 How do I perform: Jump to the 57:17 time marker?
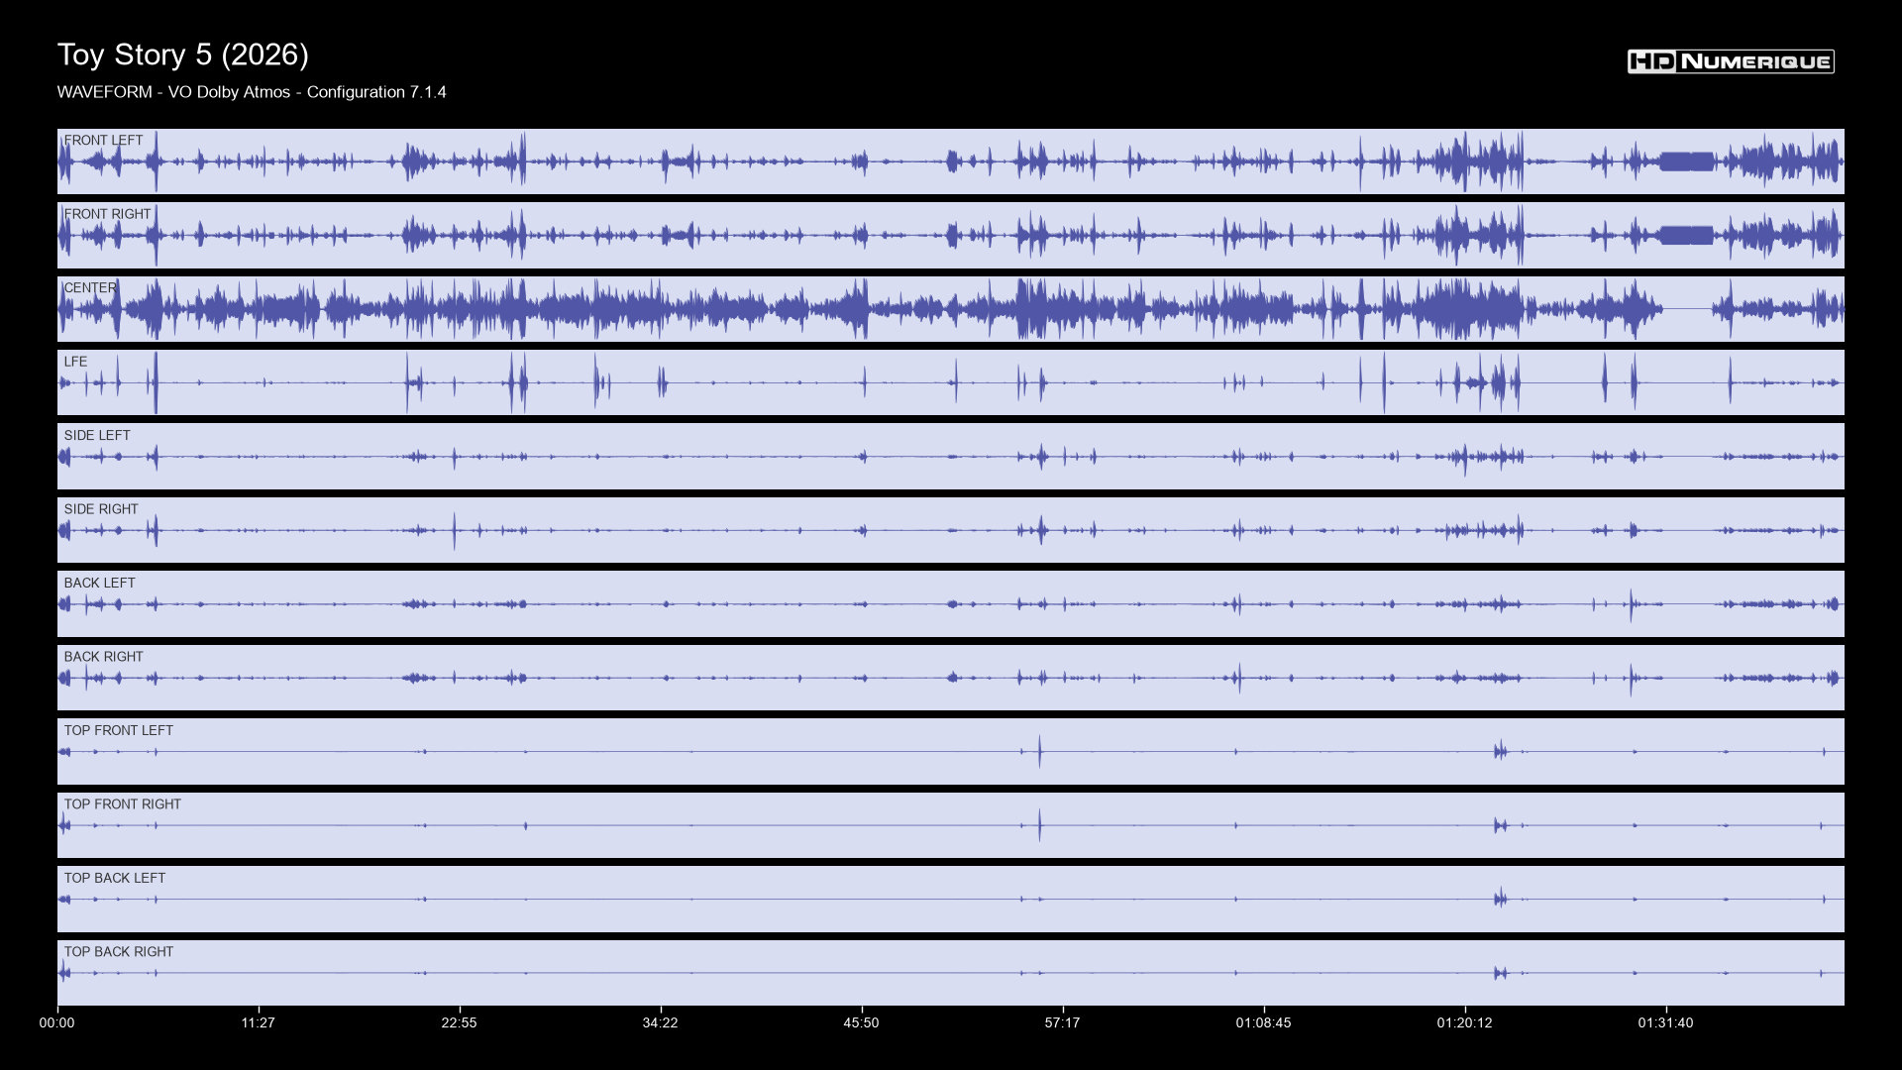[x=1063, y=1023]
